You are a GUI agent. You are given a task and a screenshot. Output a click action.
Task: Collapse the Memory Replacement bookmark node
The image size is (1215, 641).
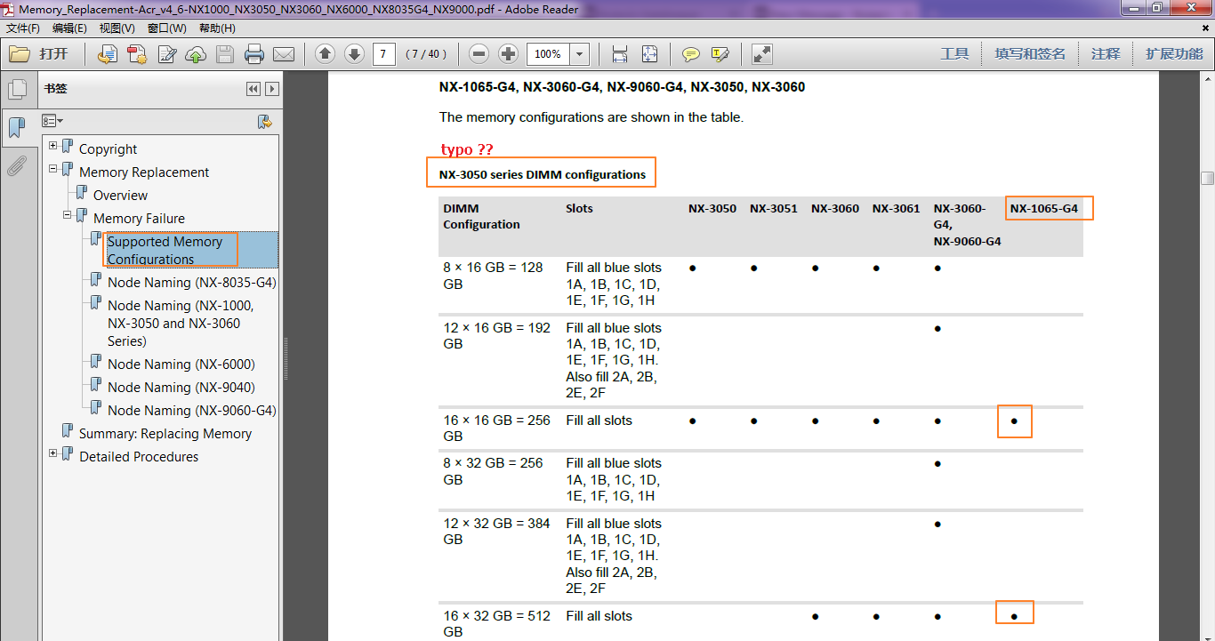coord(53,168)
